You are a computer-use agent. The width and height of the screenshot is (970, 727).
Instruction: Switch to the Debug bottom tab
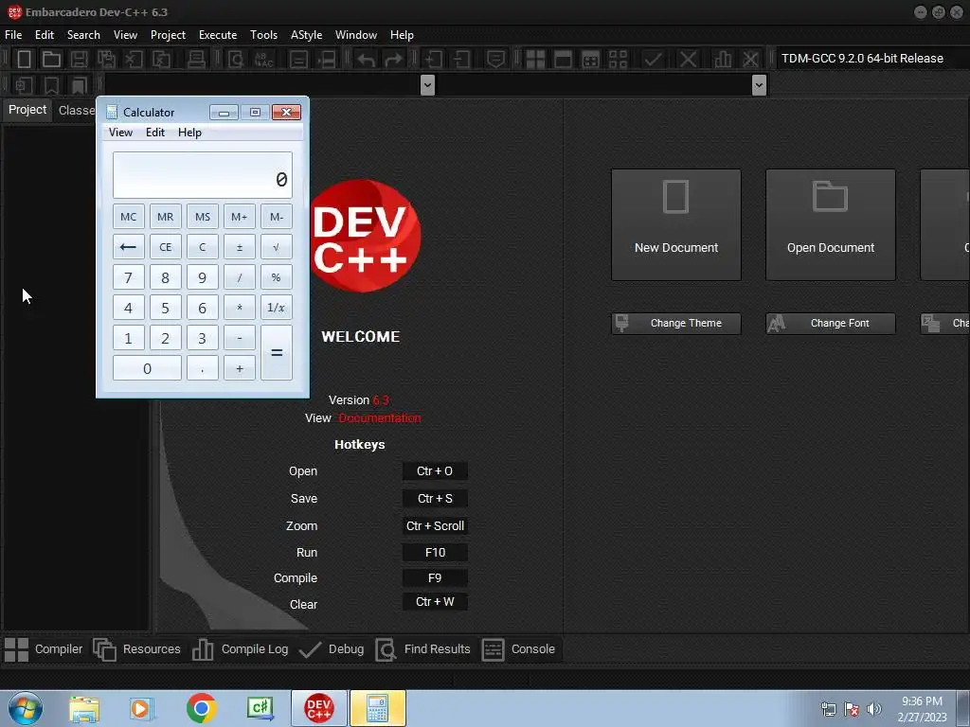click(x=331, y=649)
